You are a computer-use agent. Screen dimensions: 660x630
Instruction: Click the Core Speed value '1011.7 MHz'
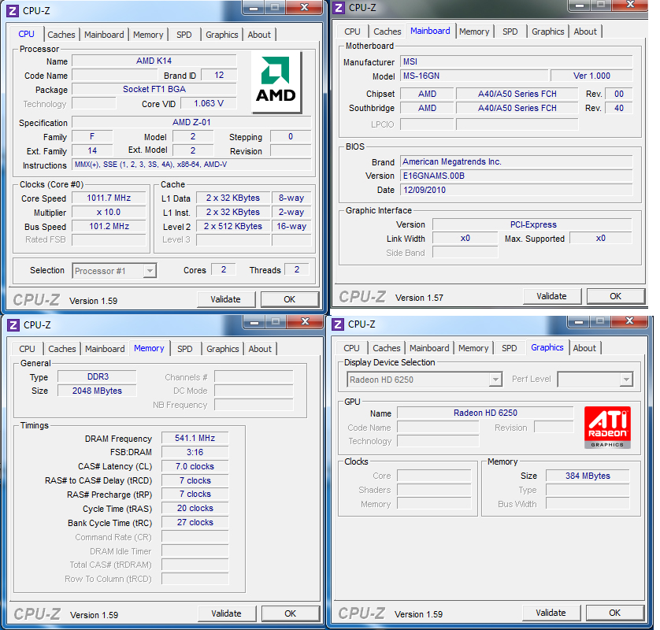click(109, 198)
